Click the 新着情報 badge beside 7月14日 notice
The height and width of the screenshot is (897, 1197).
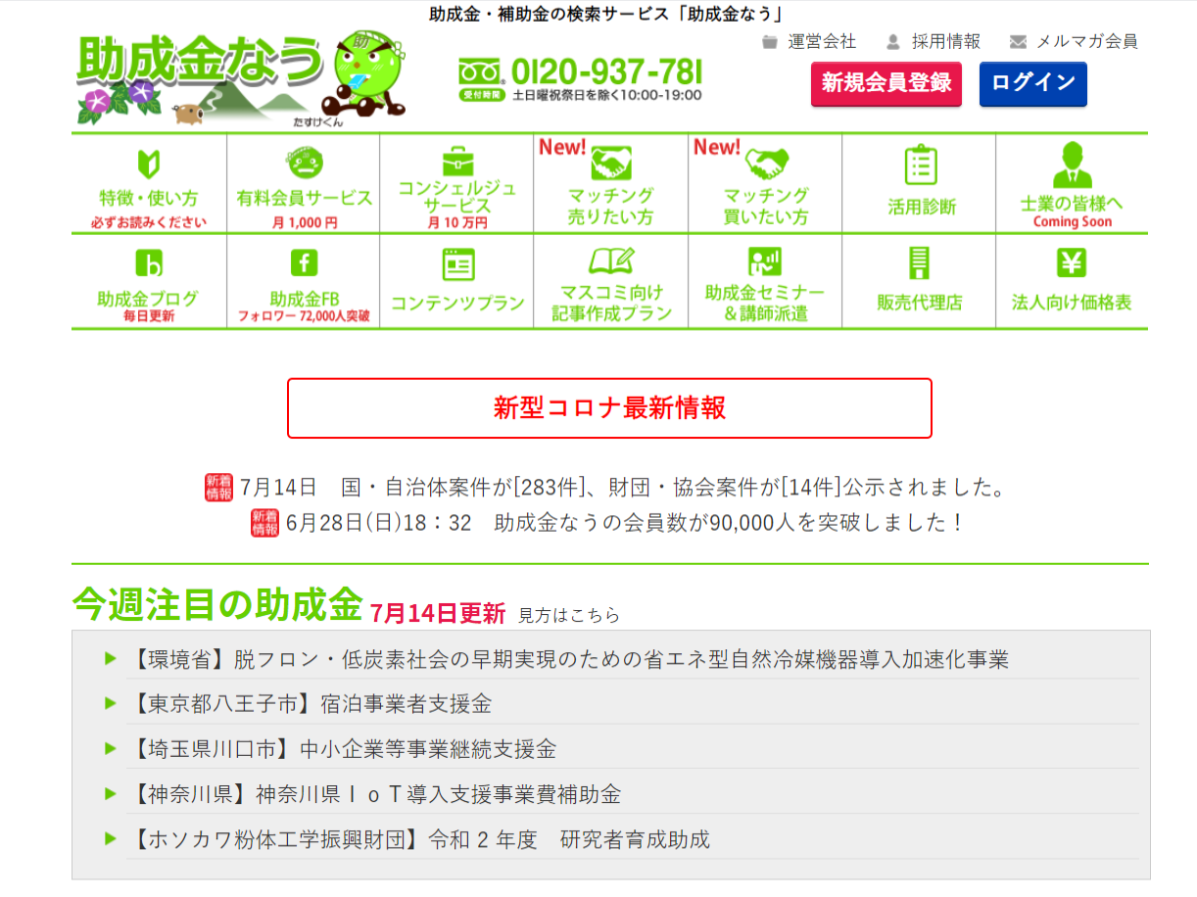point(218,488)
